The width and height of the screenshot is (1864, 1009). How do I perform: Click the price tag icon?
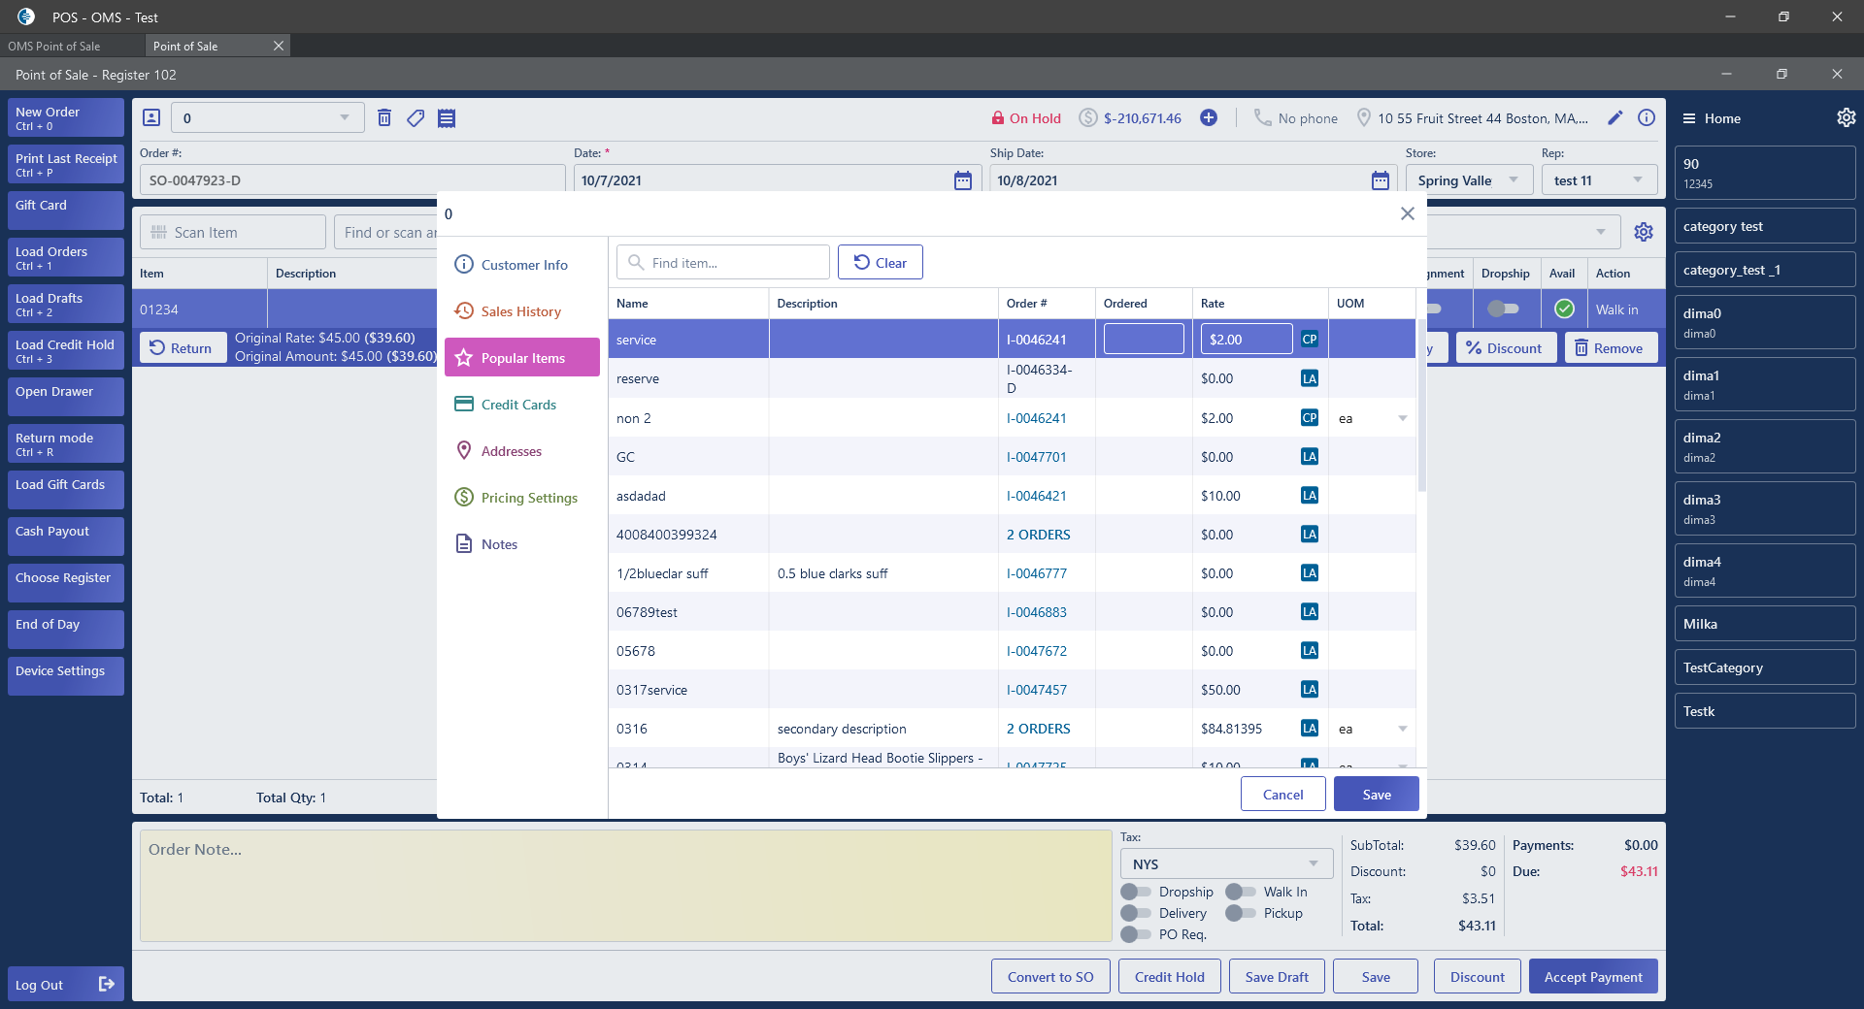[x=416, y=118]
